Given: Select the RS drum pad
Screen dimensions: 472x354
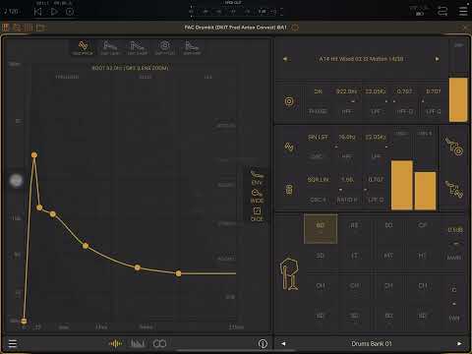Looking at the screenshot, I should pyautogui.click(x=354, y=228).
